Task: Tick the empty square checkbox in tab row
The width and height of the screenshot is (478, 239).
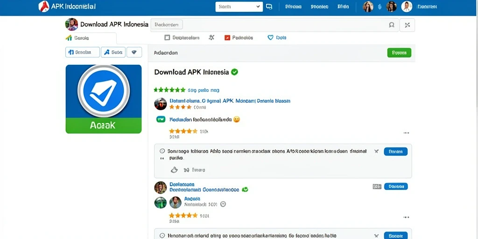Action: (x=167, y=38)
